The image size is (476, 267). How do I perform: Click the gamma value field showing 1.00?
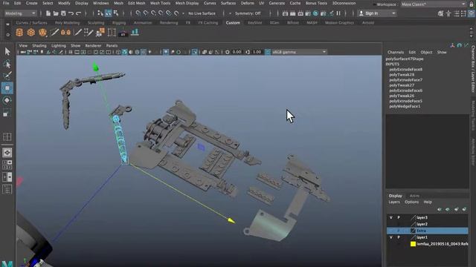click(x=257, y=52)
